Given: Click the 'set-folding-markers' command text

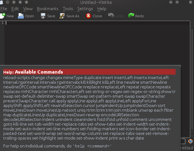Looking at the screenshot, I should point(99,129).
